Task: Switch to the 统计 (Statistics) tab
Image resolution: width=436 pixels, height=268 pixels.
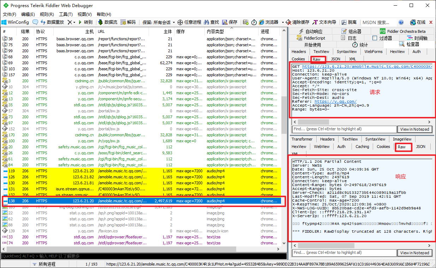Action: pos(360,44)
